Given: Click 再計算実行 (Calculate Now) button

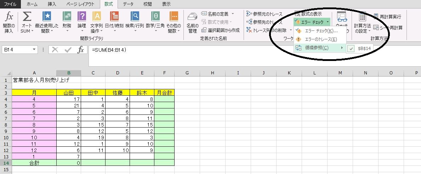Looking at the screenshot, I should [388, 17].
